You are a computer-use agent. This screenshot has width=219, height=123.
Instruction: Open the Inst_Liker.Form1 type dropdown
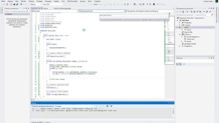coord(102,11)
